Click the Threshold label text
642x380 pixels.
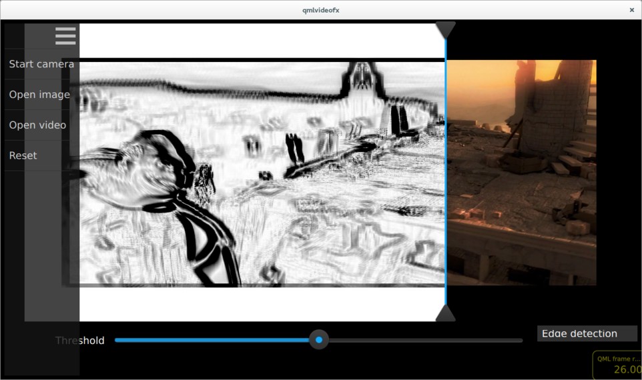tap(80, 341)
